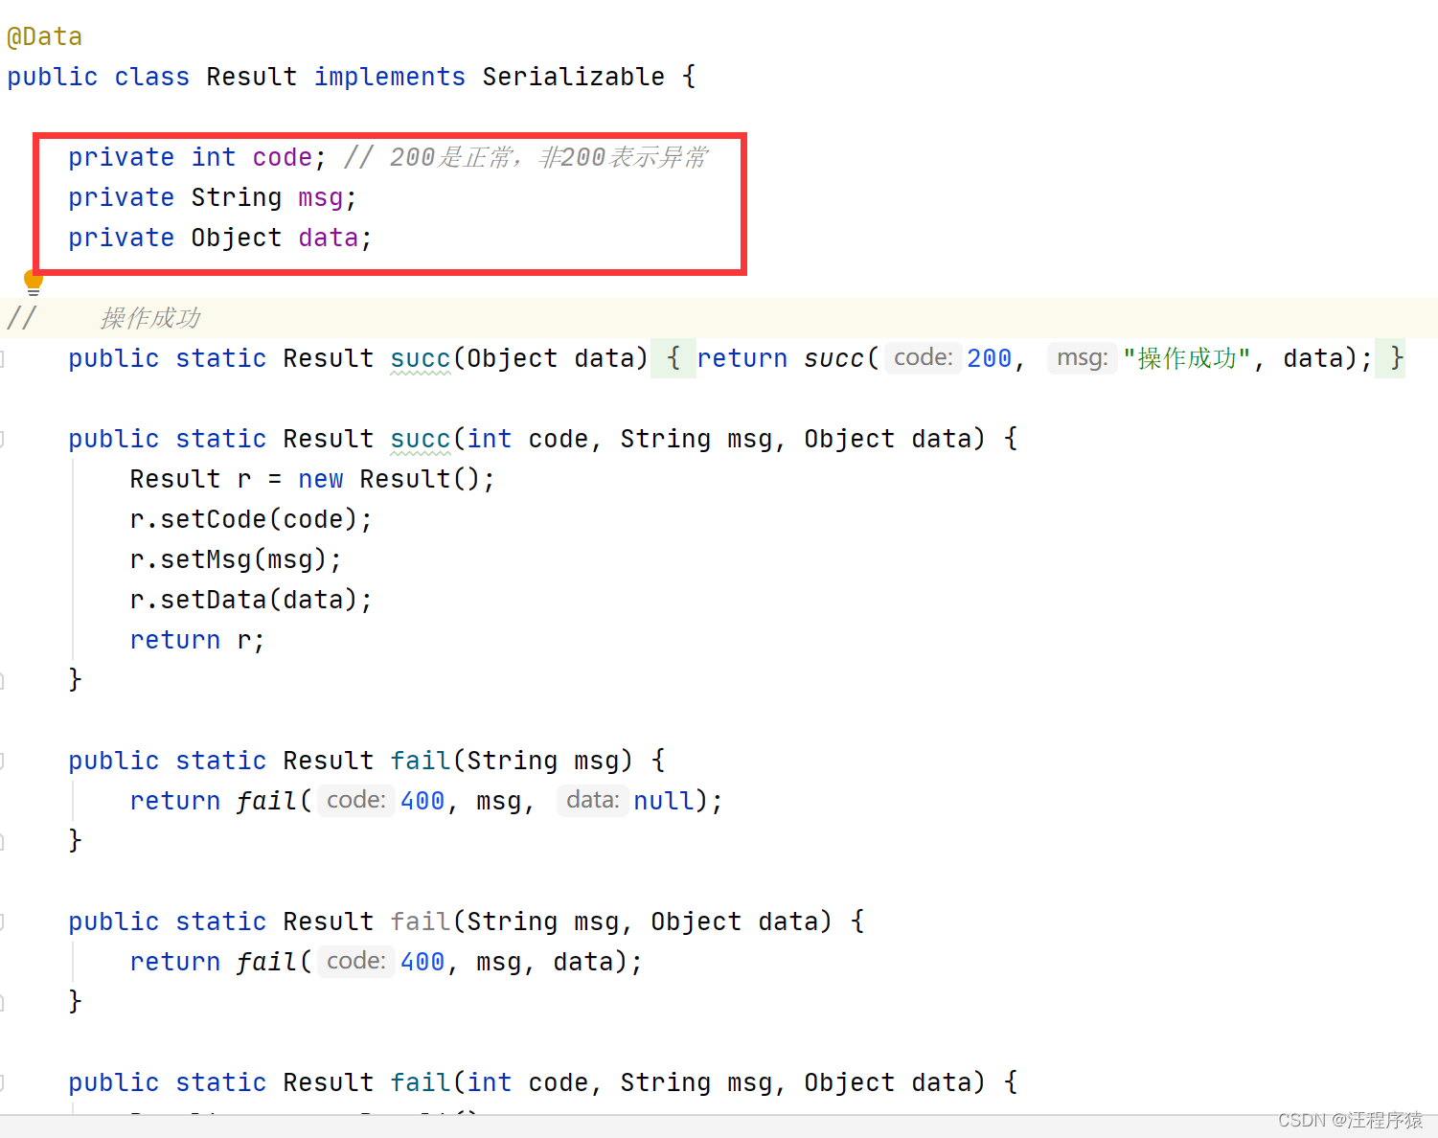Click the return r; statement
Image resolution: width=1438 pixels, height=1138 pixels.
(196, 640)
